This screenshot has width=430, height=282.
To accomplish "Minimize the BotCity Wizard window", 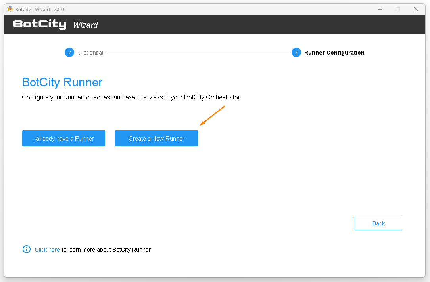I will click(x=380, y=9).
